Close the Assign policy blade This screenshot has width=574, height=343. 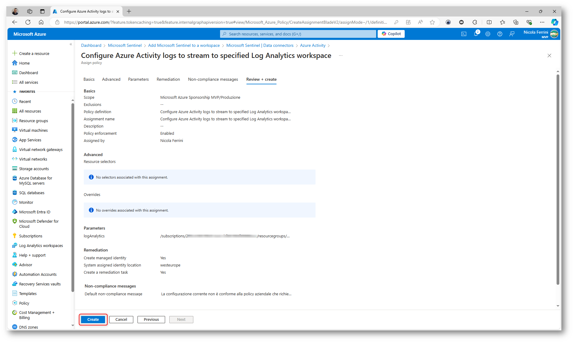549,56
